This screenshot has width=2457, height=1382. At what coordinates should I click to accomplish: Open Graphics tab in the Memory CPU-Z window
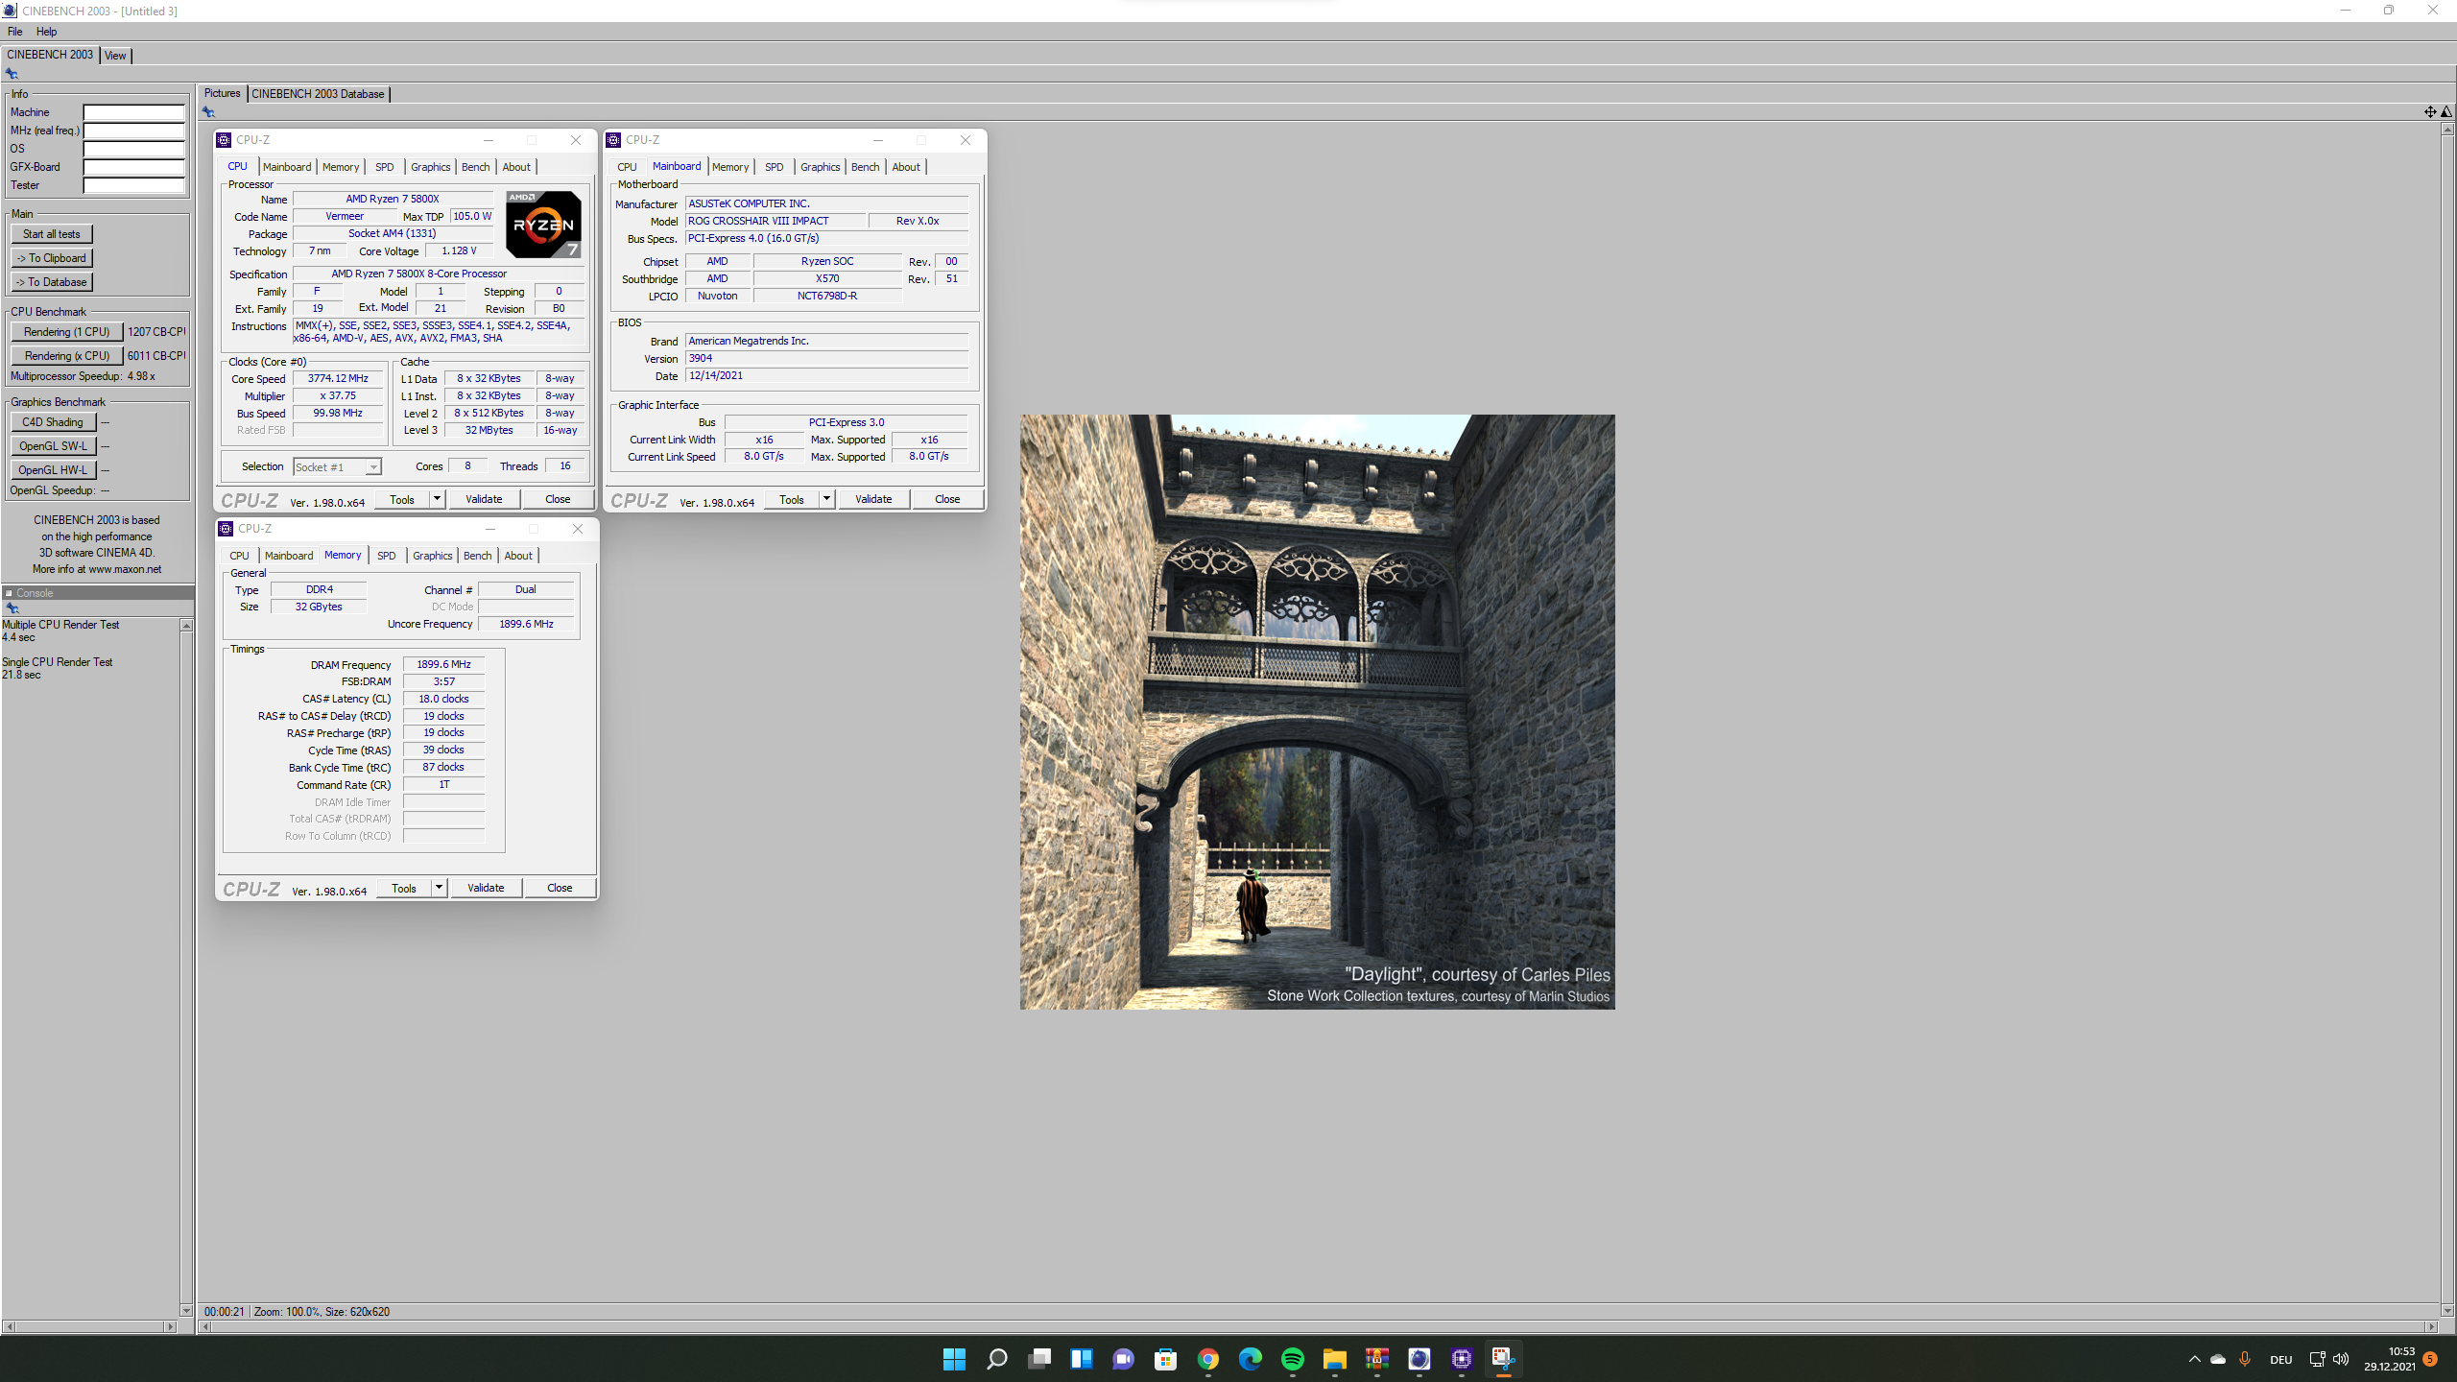click(x=432, y=556)
